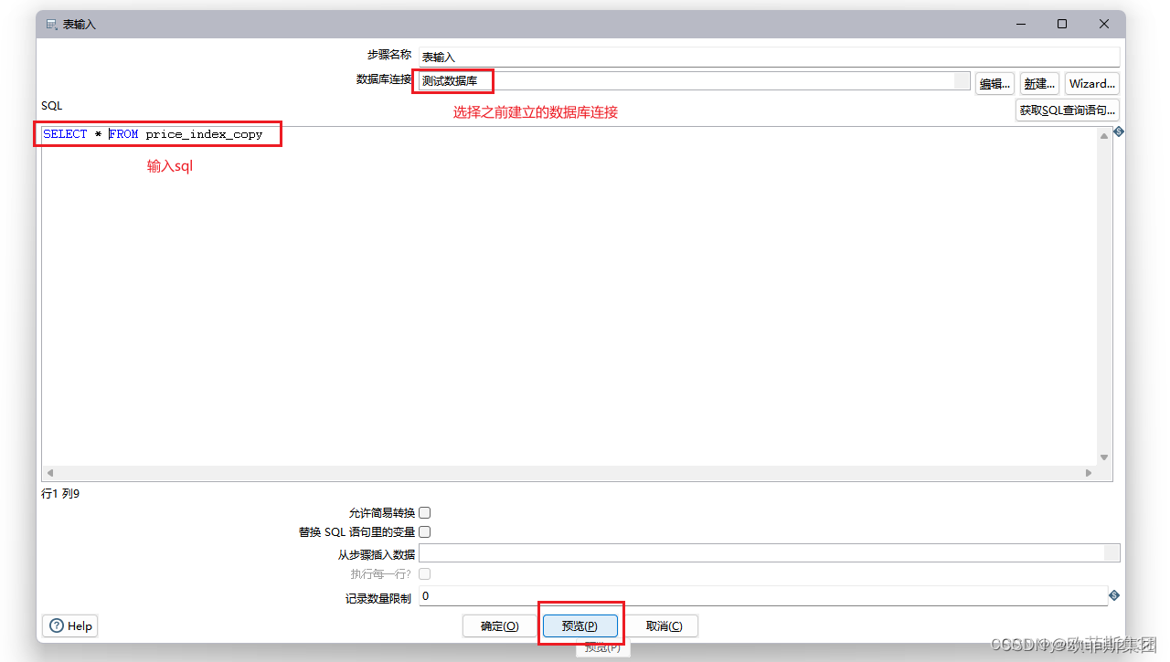This screenshot has height=662, width=1170.
Task: Click the 新建... button
Action: [1040, 83]
